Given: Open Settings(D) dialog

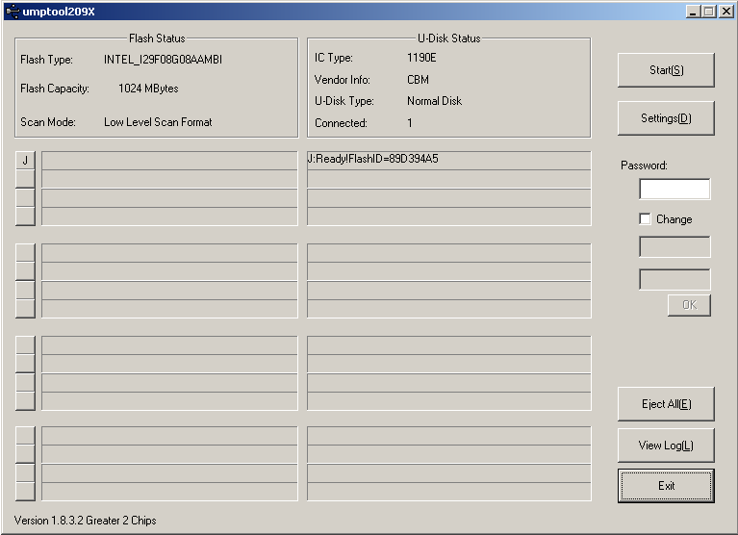Looking at the screenshot, I should tap(666, 118).
